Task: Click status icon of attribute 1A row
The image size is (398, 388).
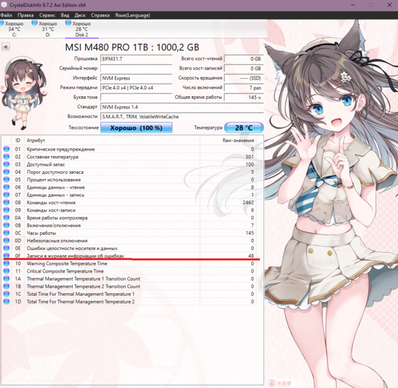Action: [x=7, y=279]
